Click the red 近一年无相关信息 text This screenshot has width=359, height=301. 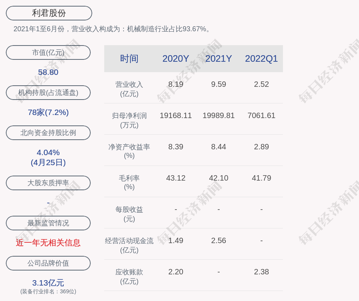coord(48,243)
